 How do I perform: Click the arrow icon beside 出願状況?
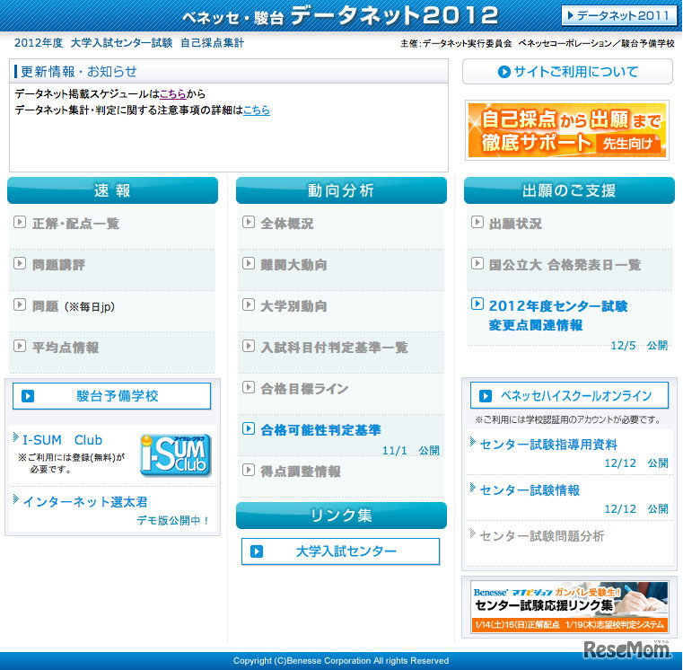pos(477,223)
